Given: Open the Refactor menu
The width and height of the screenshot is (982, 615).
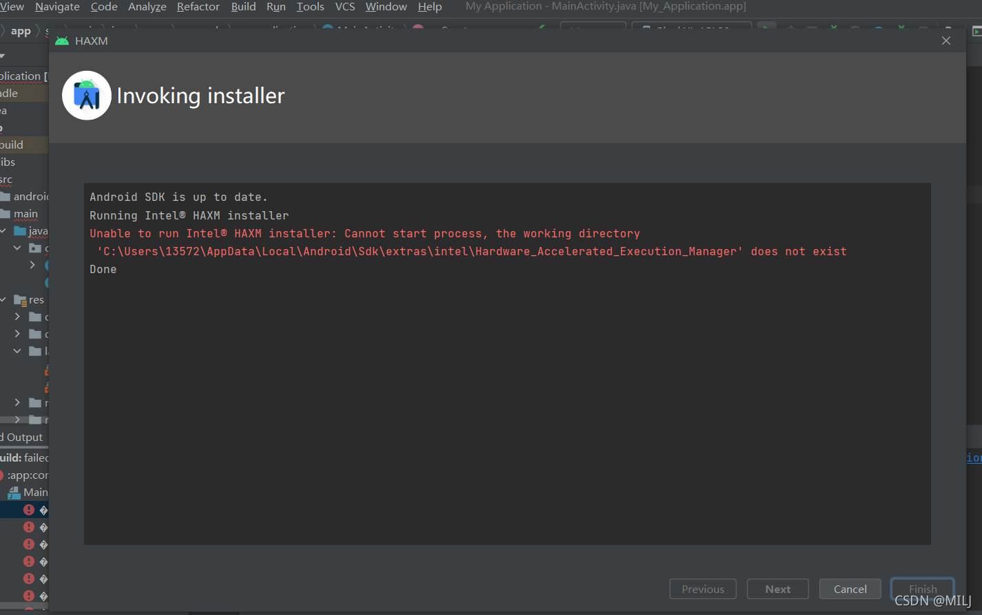Looking at the screenshot, I should pyautogui.click(x=198, y=7).
